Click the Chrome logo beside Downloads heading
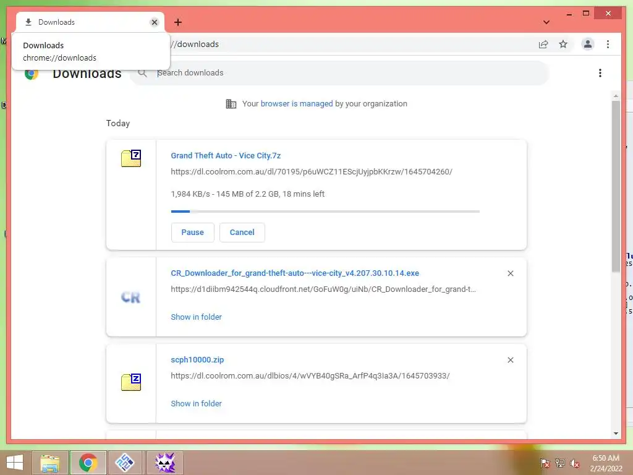Viewport: 633px width, 475px height. click(32, 74)
